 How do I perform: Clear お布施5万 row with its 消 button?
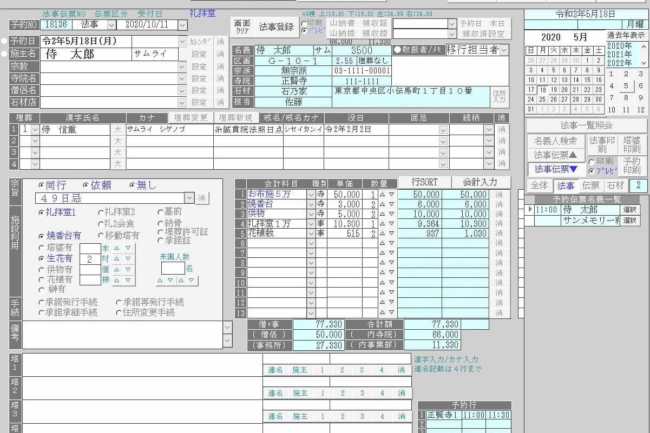499,195
